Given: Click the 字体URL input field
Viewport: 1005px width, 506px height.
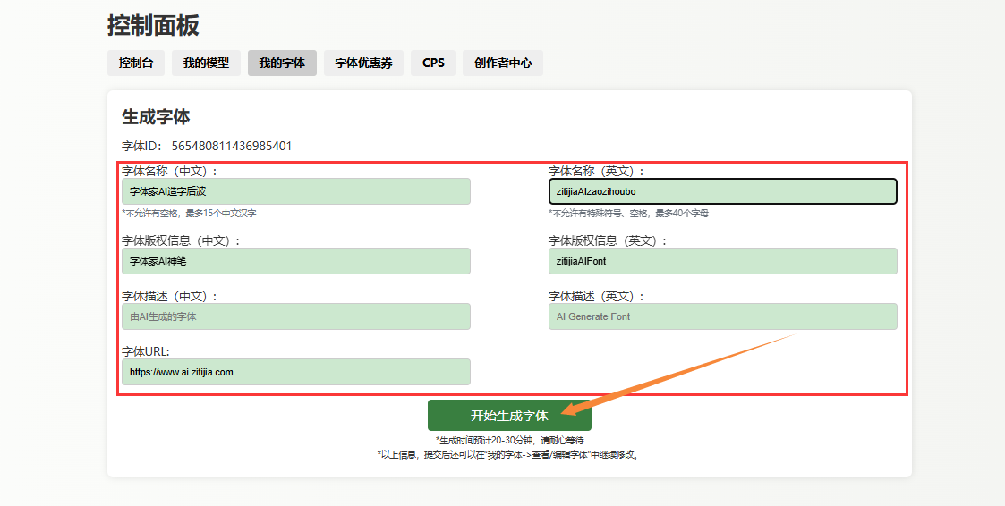Looking at the screenshot, I should 295,372.
